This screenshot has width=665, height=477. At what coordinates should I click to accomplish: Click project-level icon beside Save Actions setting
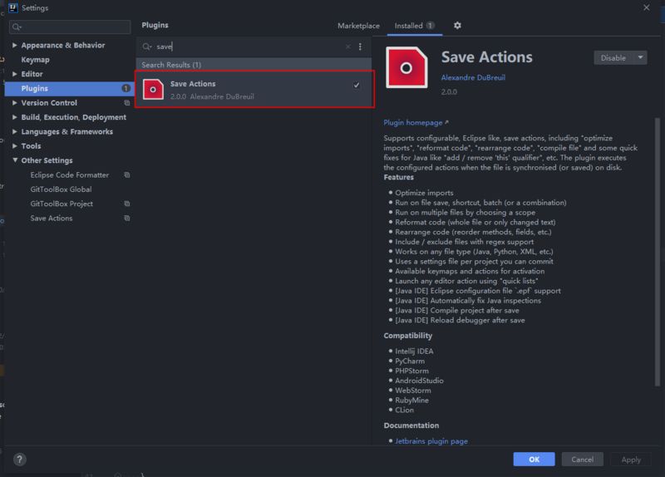[127, 218]
